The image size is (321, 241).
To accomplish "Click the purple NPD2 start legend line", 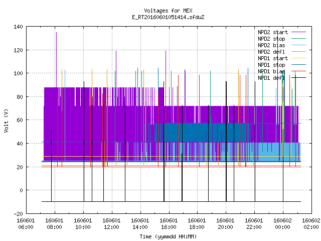I will (298, 32).
